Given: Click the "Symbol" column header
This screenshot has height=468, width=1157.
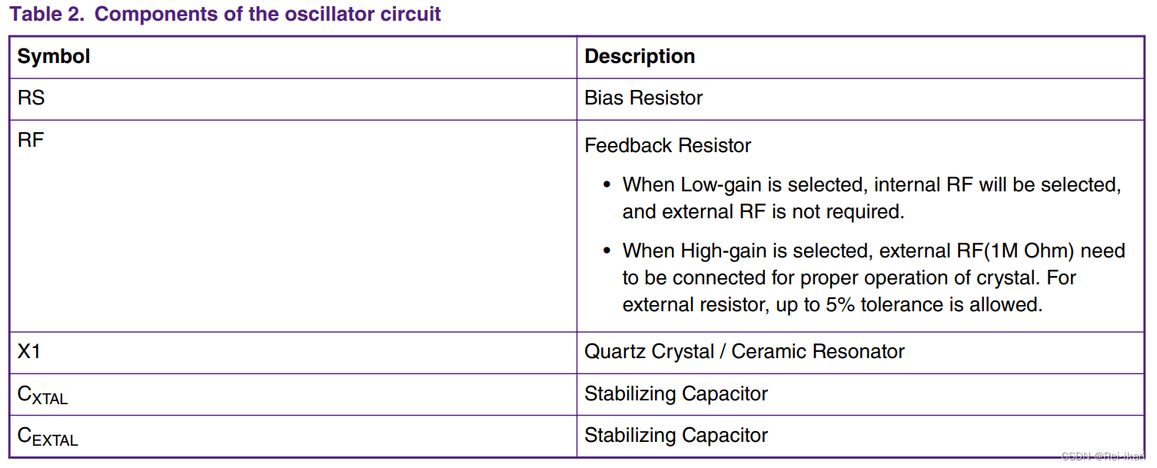Looking at the screenshot, I should [54, 57].
